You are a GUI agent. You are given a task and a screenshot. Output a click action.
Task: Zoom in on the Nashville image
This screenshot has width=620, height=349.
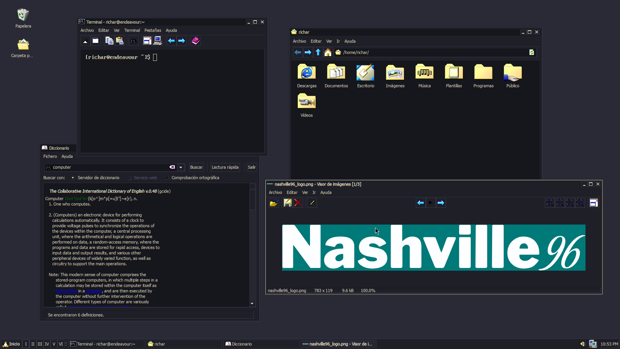point(549,203)
